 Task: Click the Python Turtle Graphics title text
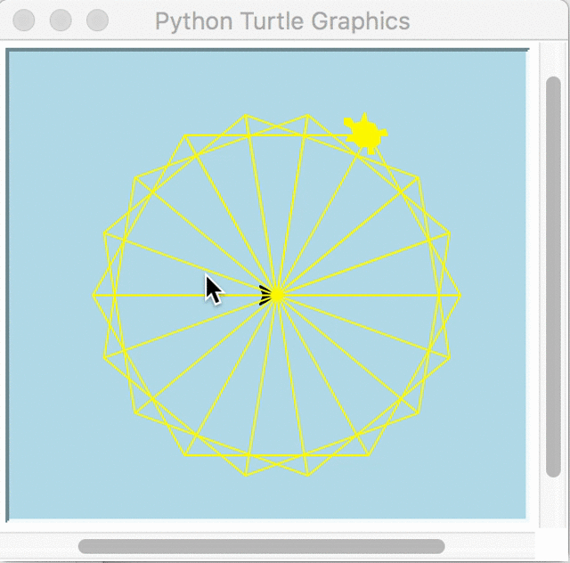[282, 21]
